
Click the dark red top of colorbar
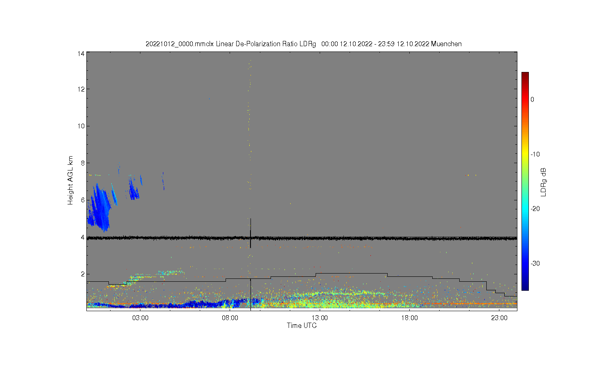point(525,75)
